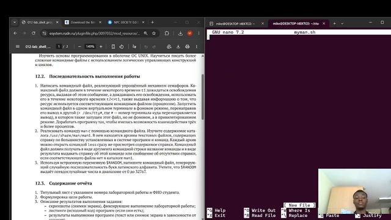Image resolution: width=391 pixels, height=220 pixels.
Task: Click the GNU nano 7.2 title text
Action: pos(228,32)
